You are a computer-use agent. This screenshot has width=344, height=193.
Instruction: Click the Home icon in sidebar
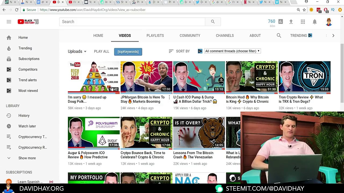9,38
